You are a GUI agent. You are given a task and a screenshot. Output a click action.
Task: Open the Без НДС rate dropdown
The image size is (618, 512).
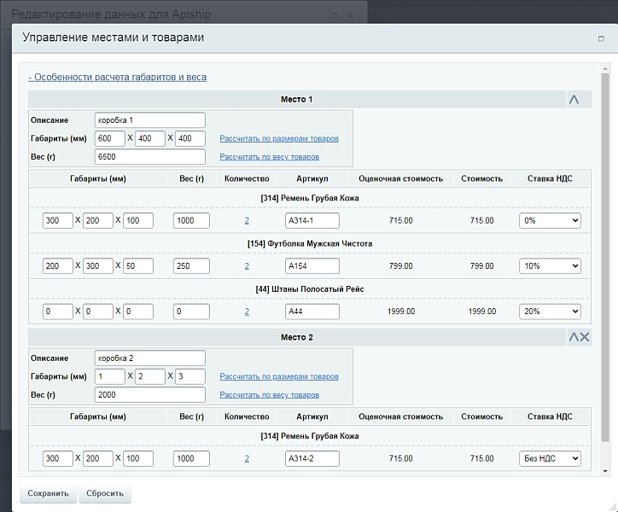coord(550,459)
